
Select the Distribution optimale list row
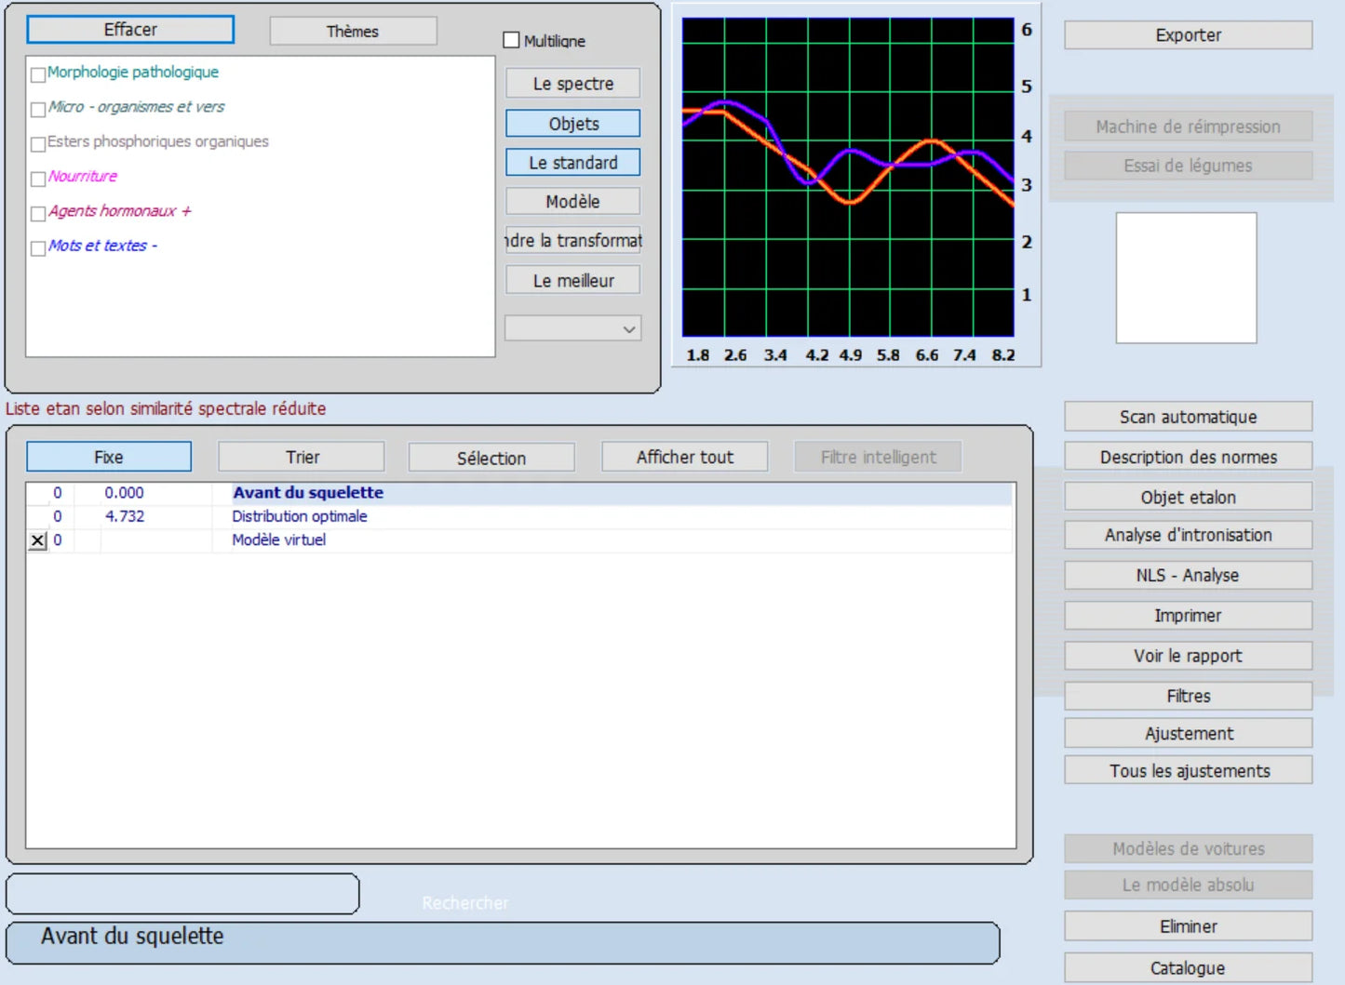[x=299, y=516]
